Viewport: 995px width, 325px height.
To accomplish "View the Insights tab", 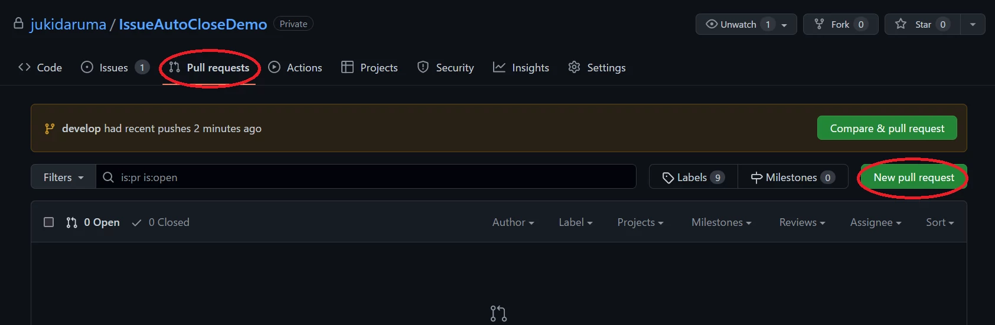I will (521, 67).
